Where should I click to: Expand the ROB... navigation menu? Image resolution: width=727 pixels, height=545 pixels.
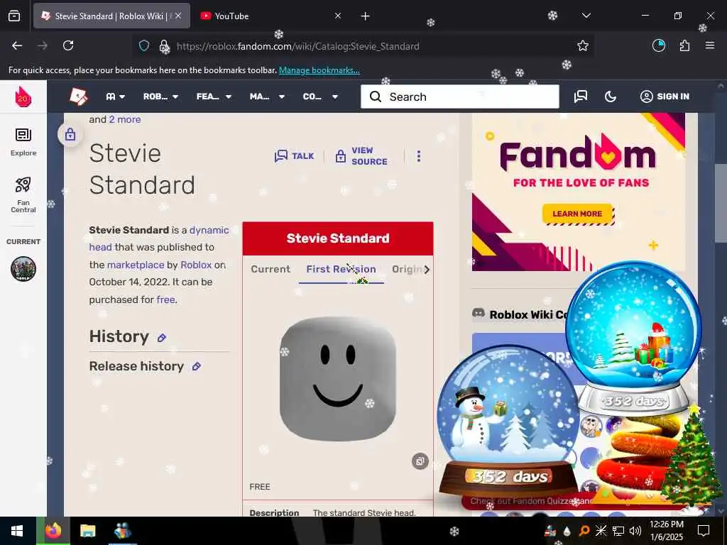(x=160, y=97)
